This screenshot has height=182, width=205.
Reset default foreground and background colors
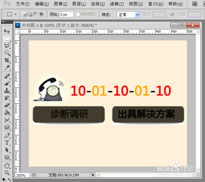[x=4, y=180]
